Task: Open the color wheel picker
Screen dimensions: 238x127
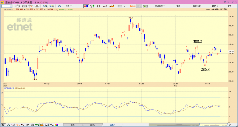Action: [57, 125]
